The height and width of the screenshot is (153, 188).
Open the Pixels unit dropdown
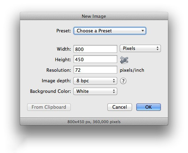click(140, 49)
